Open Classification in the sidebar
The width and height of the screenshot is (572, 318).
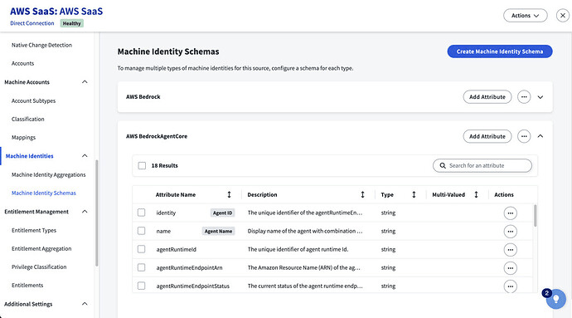point(27,119)
